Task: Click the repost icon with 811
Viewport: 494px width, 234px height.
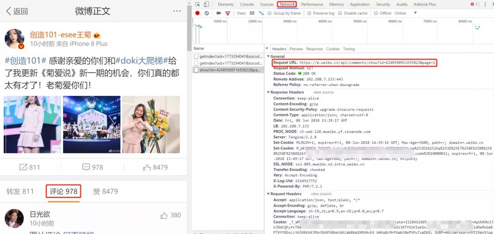Action: [x=30, y=167]
